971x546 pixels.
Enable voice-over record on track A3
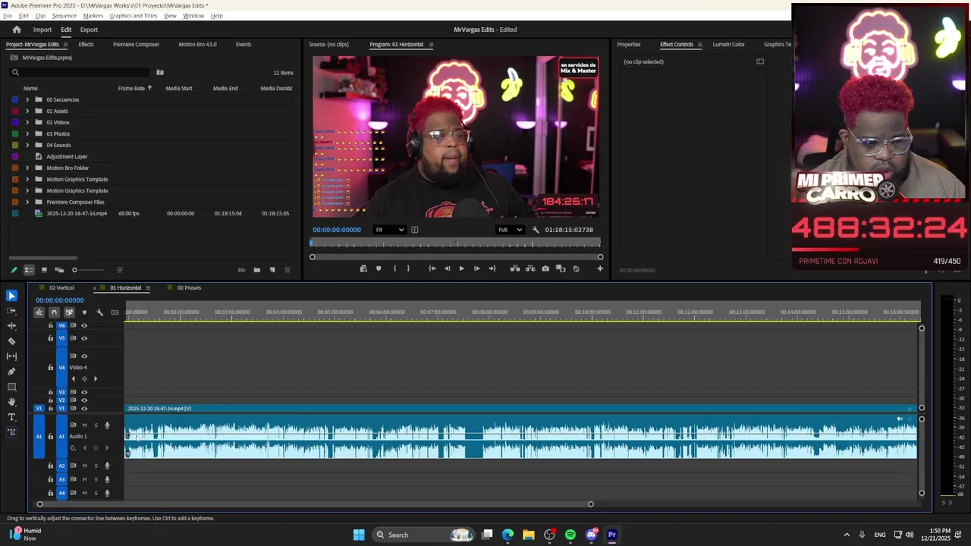[x=107, y=479]
